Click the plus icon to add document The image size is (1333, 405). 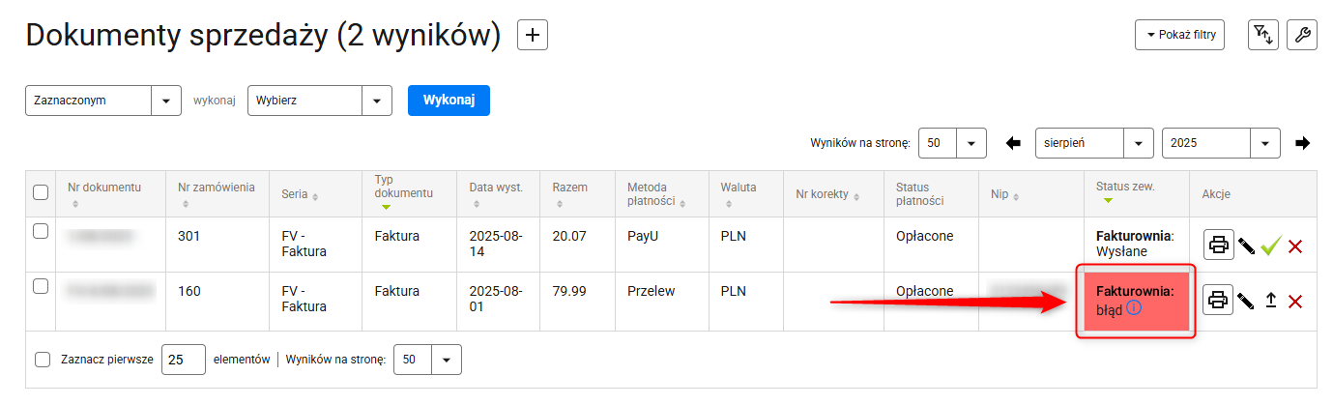[533, 35]
